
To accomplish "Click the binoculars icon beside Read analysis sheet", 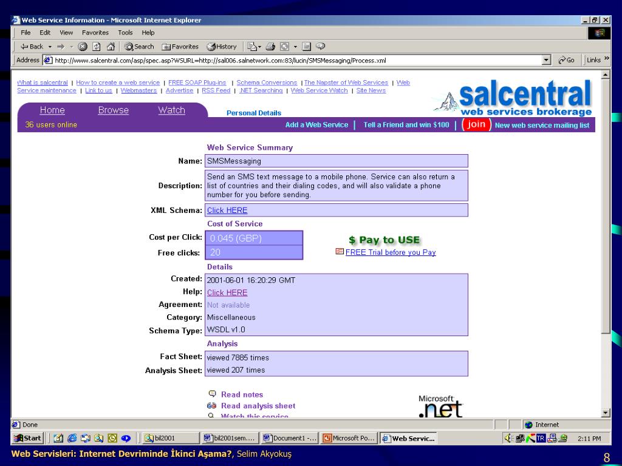I will click(212, 405).
